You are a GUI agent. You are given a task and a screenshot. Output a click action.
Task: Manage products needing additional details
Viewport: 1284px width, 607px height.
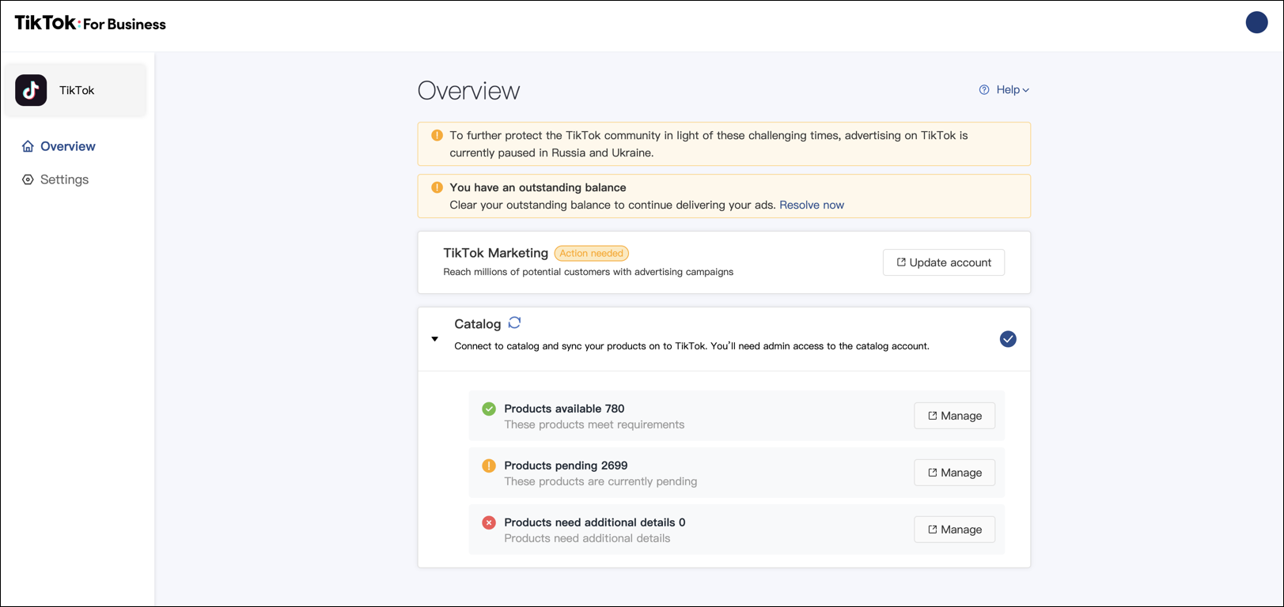click(954, 530)
